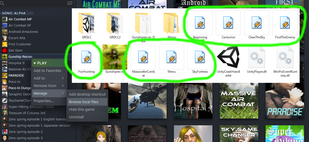Image resolution: width=309 pixels, height=142 pixels.
Task: Open the Air Combat MF cover tile
Action: click(x=102, y=4)
